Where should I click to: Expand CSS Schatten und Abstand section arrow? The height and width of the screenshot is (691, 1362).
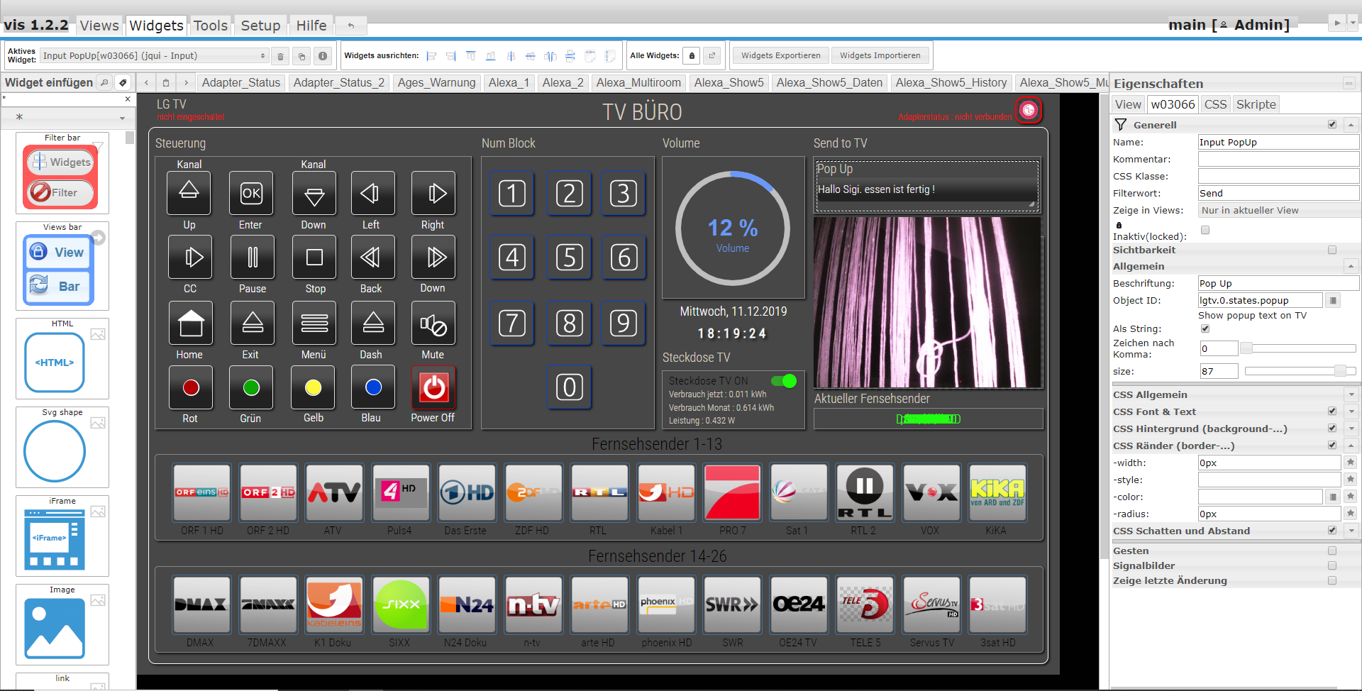1351,531
